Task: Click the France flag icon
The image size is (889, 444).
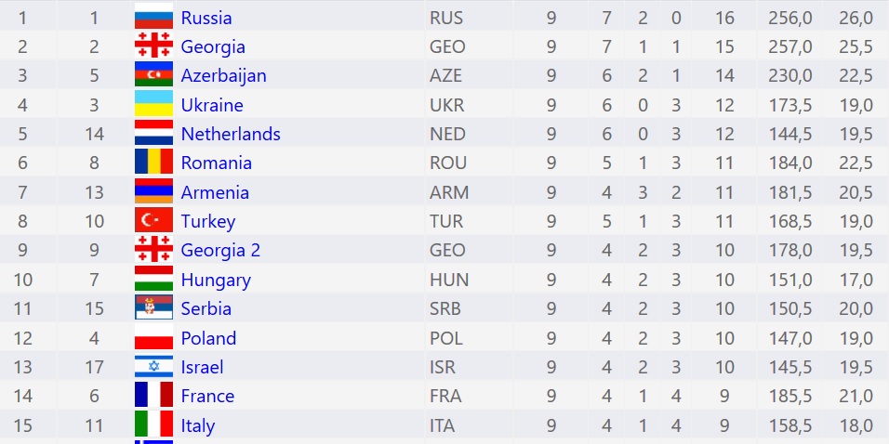Action: [x=153, y=395]
